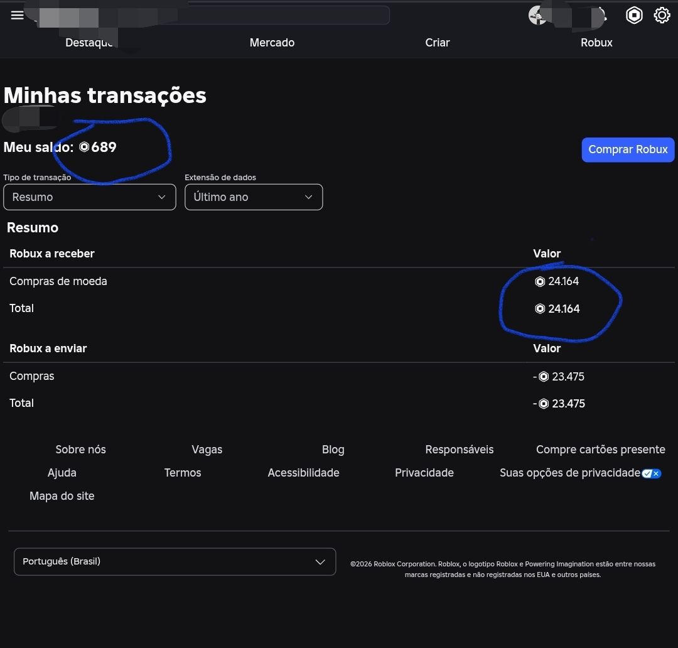Open the Responsáveis footer link
The width and height of the screenshot is (678, 648).
click(x=459, y=450)
